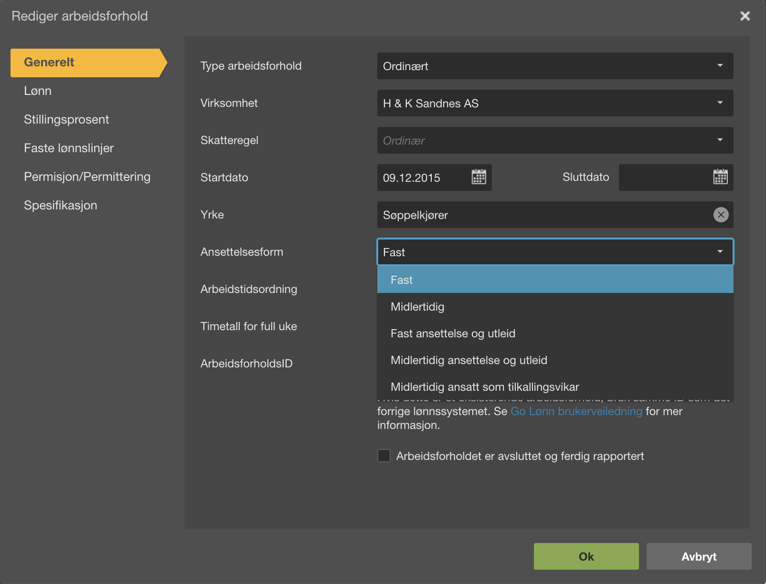
Task: Confirm changes with the Ok button
Action: click(586, 556)
